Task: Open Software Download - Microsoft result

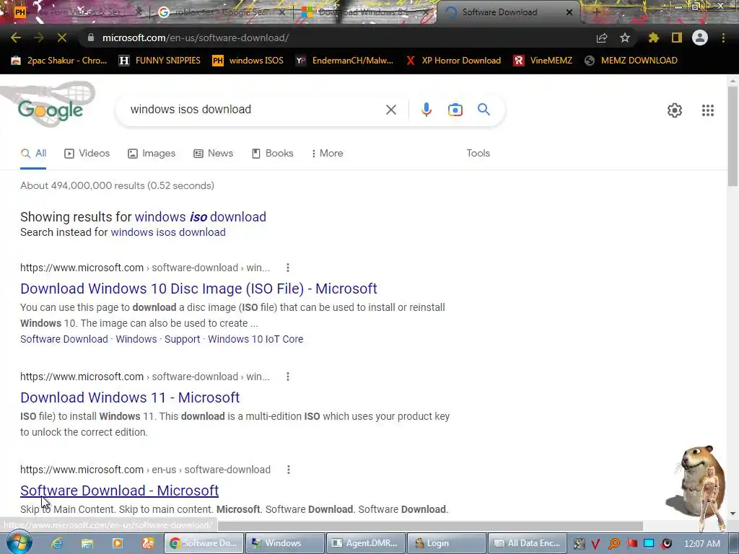Action: [x=119, y=491]
